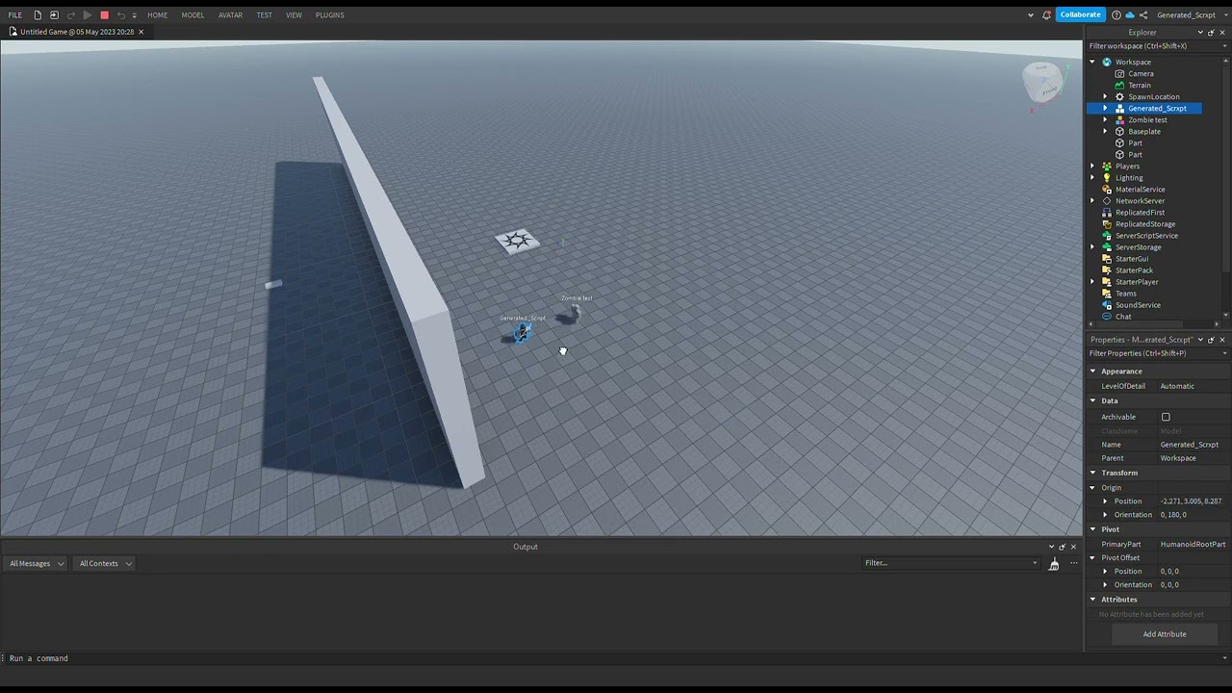Open the FILE menu
This screenshot has width=1232, height=693.
(15, 15)
